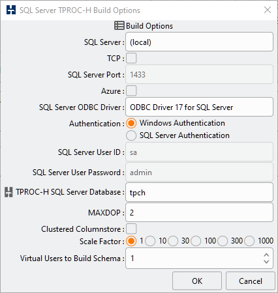Viewport: 278px width, 293px height.
Task: Choose scale factor 1000
Action: [x=249, y=241]
